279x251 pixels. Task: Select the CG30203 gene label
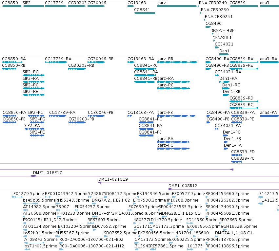77,3
